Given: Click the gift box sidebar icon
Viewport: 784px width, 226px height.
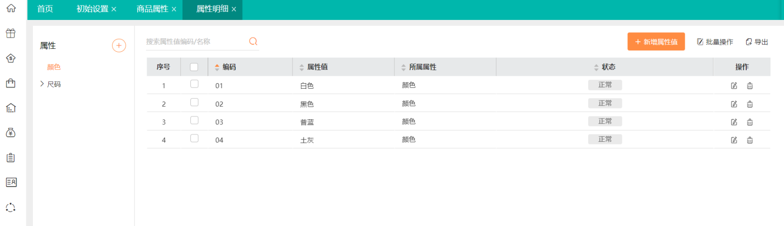Looking at the screenshot, I should pyautogui.click(x=10, y=33).
